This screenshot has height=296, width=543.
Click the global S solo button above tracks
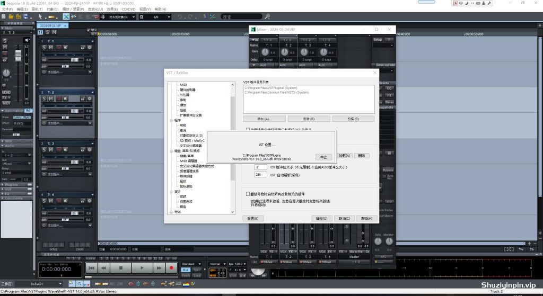[47, 32]
